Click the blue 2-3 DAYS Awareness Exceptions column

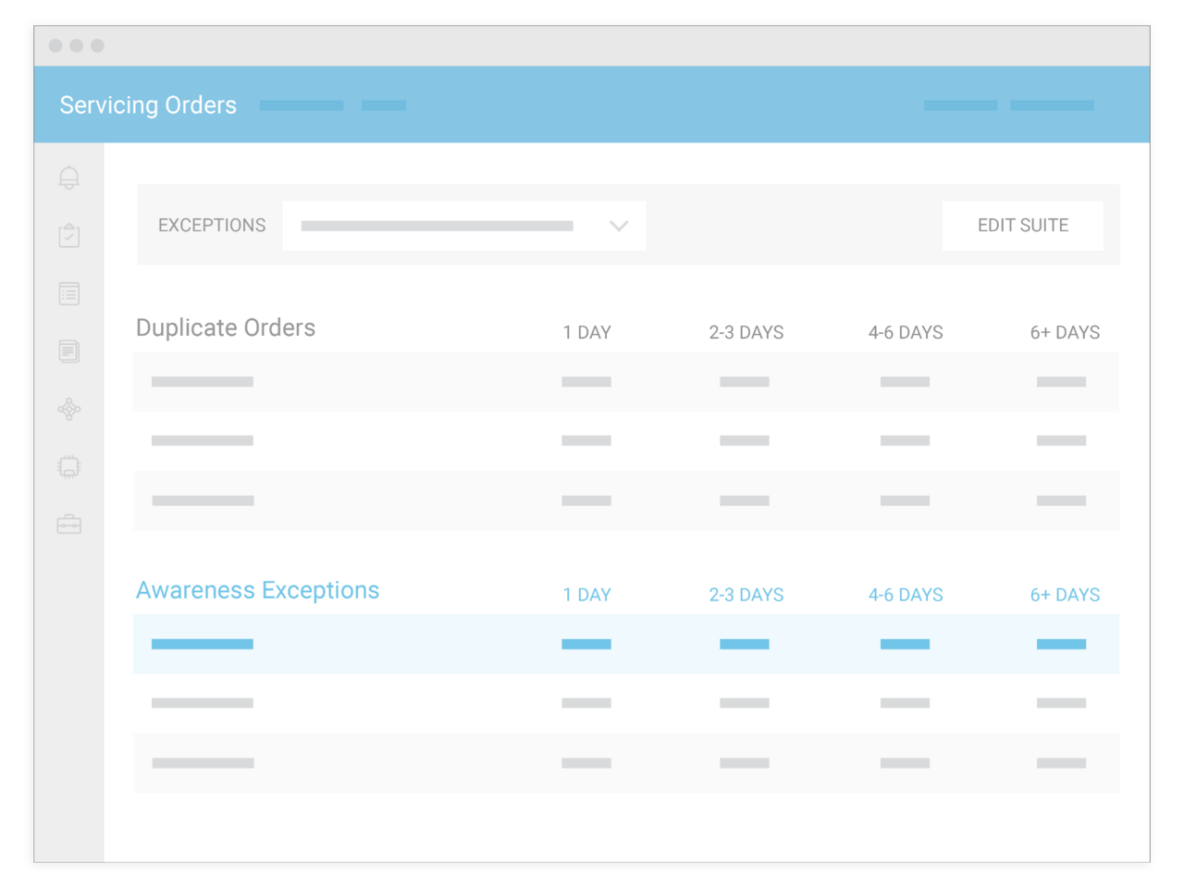(746, 595)
